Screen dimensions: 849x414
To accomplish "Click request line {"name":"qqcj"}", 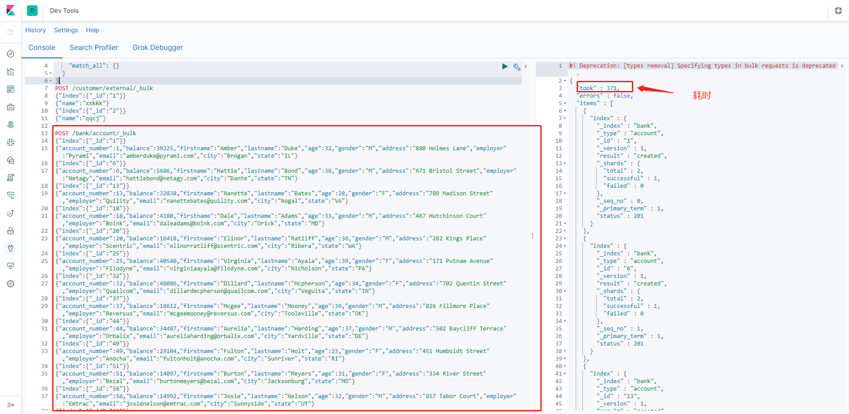I will coord(80,118).
